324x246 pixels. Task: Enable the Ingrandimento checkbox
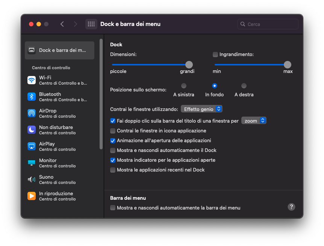click(x=215, y=55)
